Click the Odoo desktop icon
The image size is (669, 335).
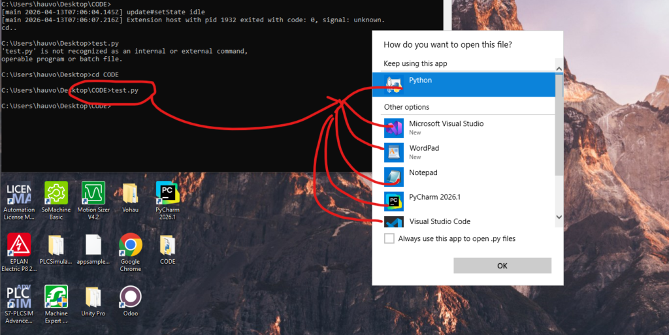(131, 298)
